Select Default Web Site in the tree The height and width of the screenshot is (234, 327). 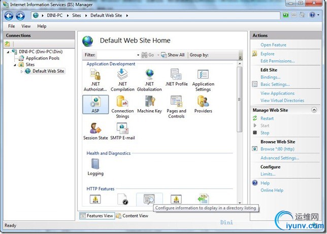pyautogui.click(x=48, y=71)
